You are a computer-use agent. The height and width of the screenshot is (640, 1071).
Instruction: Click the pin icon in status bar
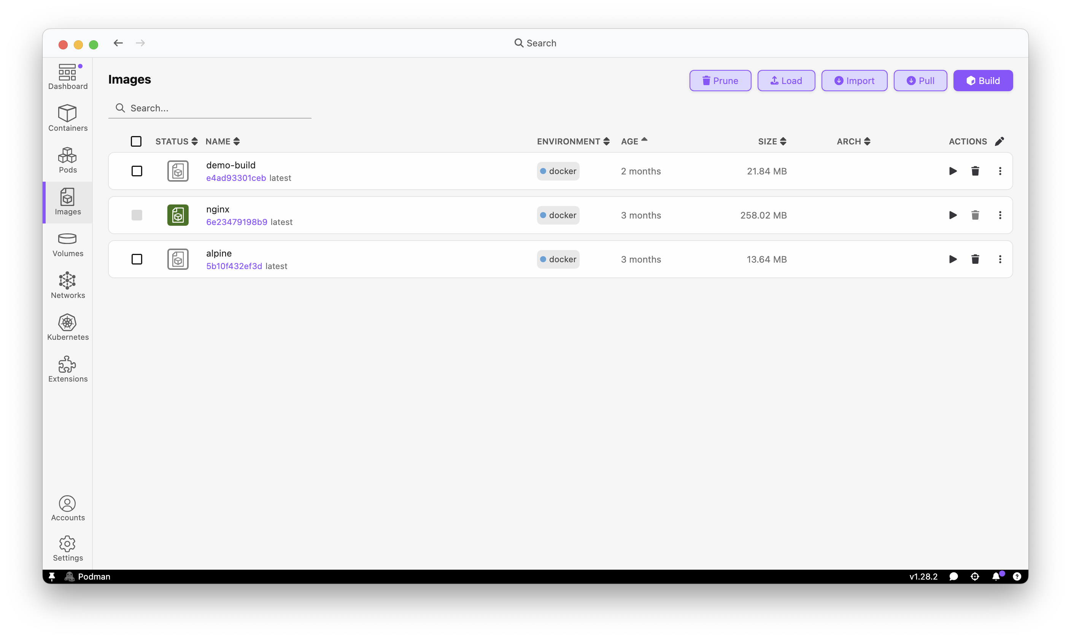(x=52, y=577)
